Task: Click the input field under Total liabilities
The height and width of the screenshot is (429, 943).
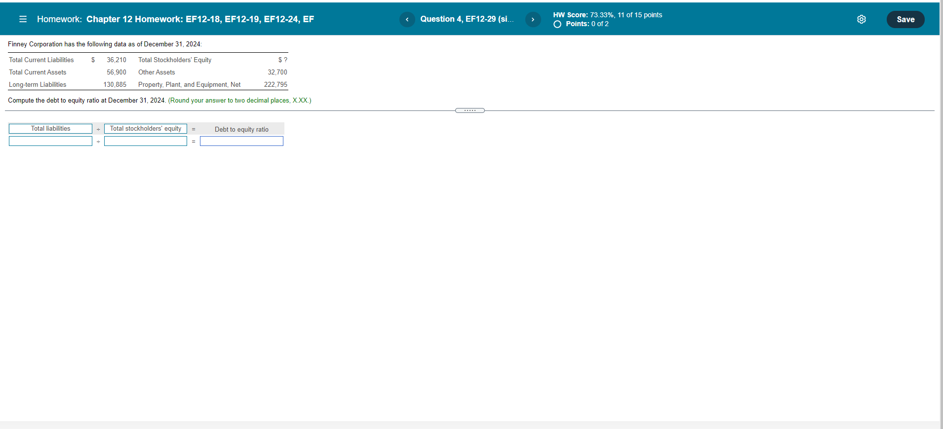Action: coord(50,141)
